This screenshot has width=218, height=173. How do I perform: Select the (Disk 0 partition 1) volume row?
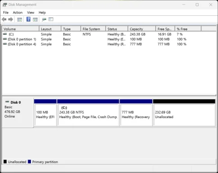click(x=102, y=39)
